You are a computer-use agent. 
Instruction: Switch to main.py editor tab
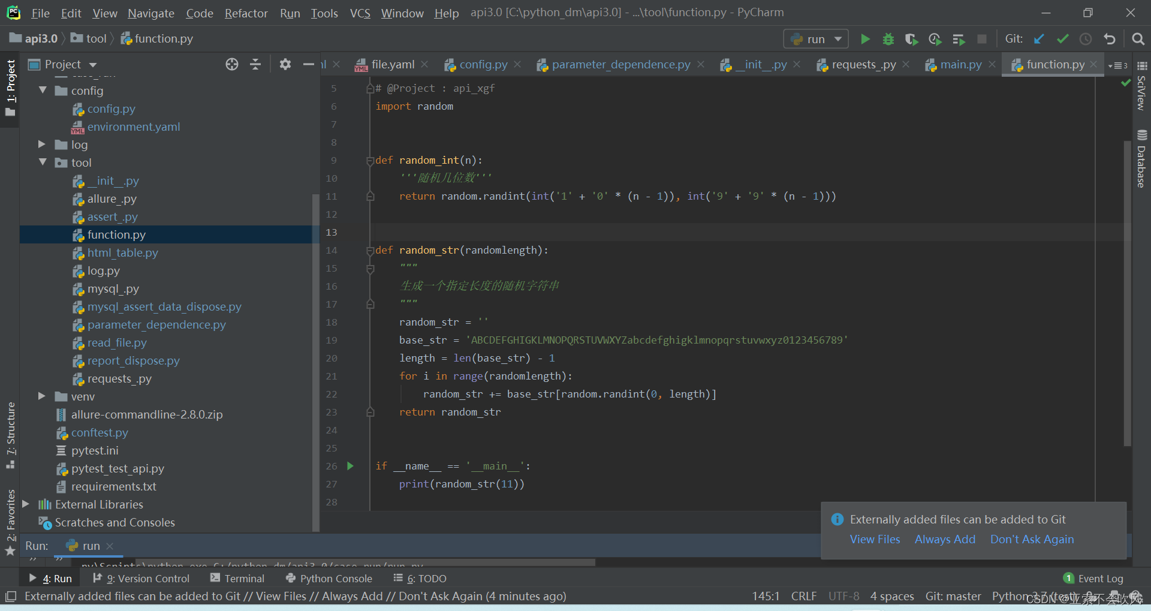(x=961, y=64)
